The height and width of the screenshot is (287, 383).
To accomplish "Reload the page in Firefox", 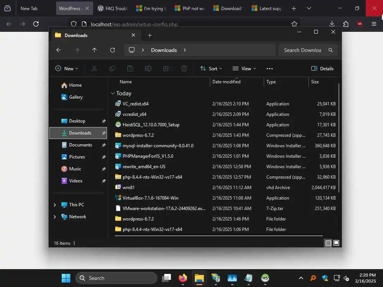I will pos(36,24).
